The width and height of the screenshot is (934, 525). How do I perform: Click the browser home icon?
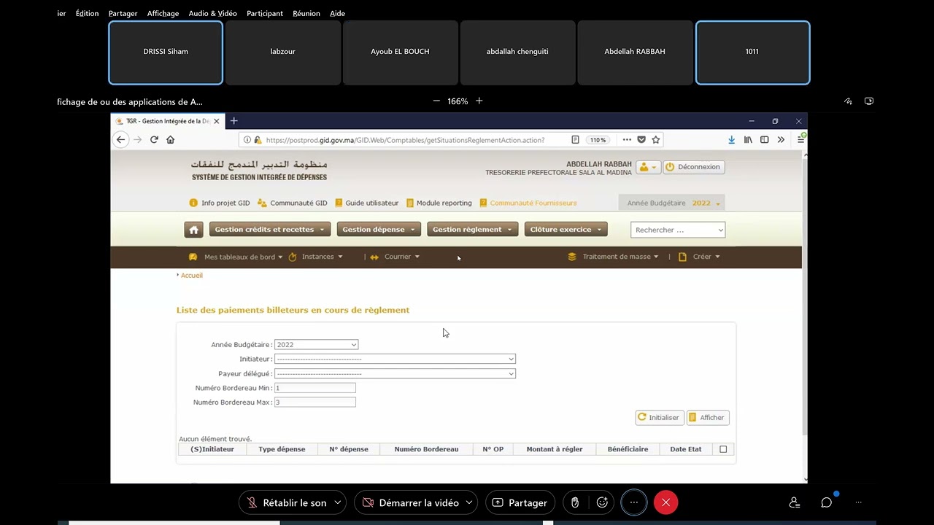click(171, 140)
